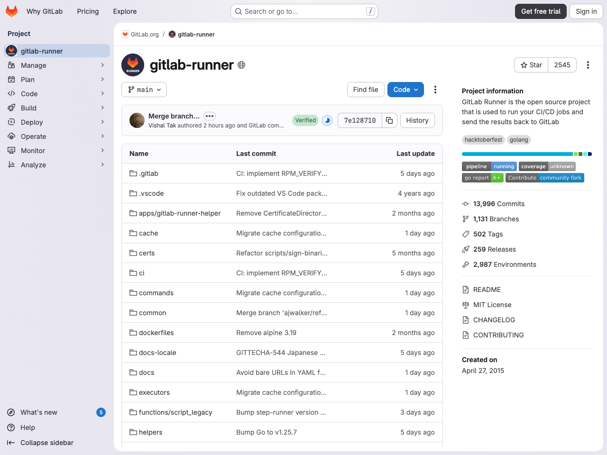
Task: Select Explore in the top navigation
Action: coord(124,11)
